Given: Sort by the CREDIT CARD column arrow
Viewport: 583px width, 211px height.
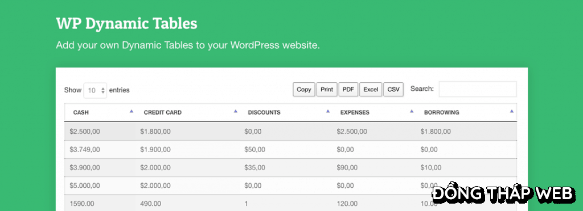Looking at the screenshot, I should (235, 111).
